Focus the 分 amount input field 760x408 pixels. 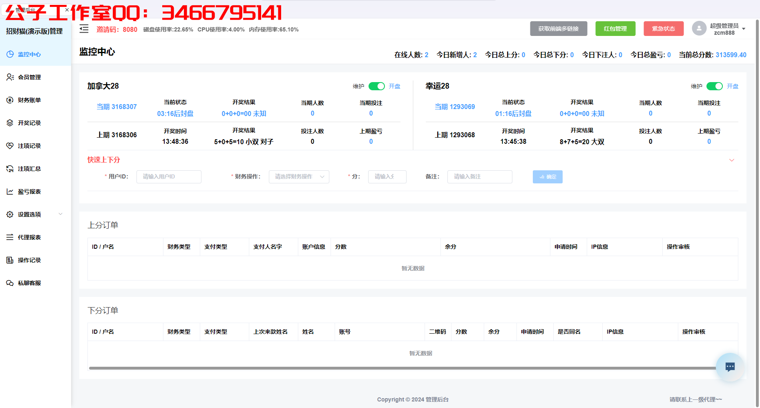(387, 177)
